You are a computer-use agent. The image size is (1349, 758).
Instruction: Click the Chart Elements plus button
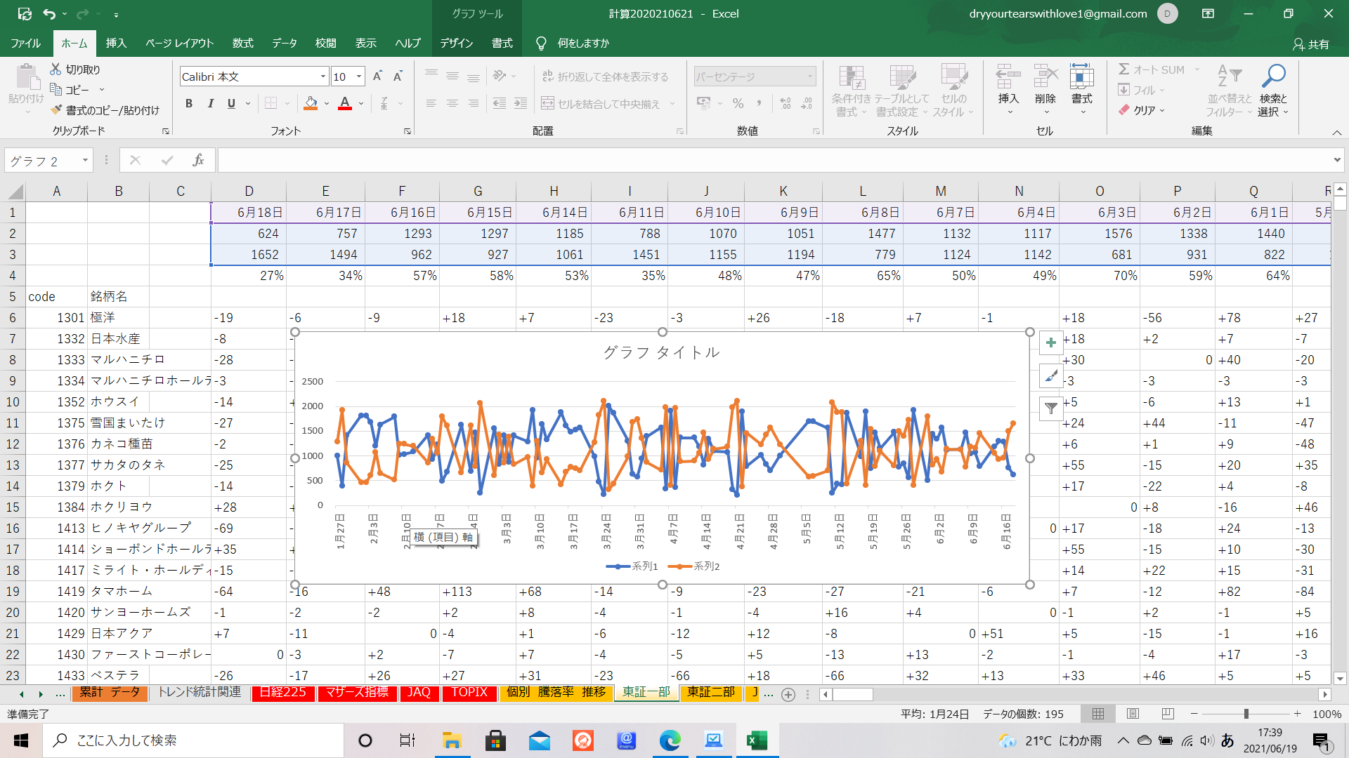click(x=1050, y=343)
